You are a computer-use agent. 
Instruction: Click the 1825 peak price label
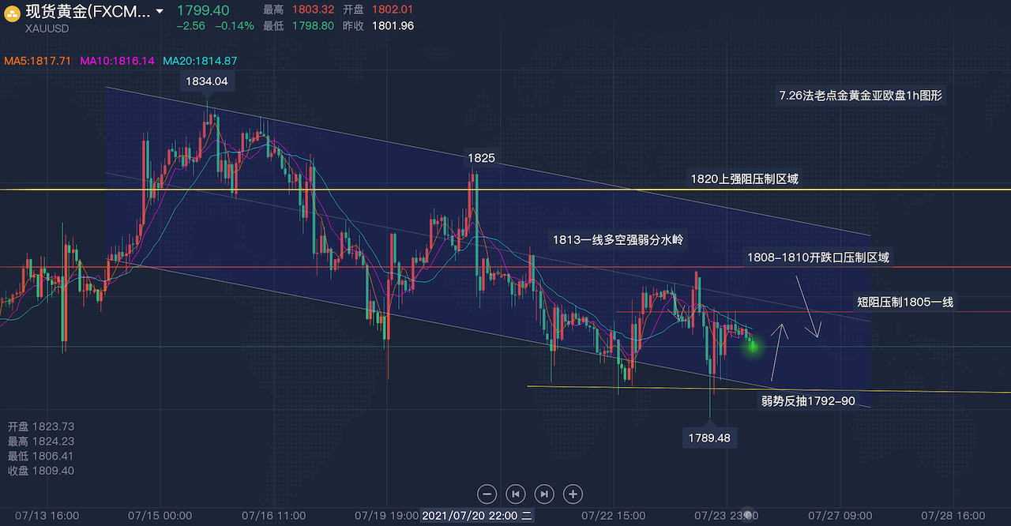pos(481,158)
